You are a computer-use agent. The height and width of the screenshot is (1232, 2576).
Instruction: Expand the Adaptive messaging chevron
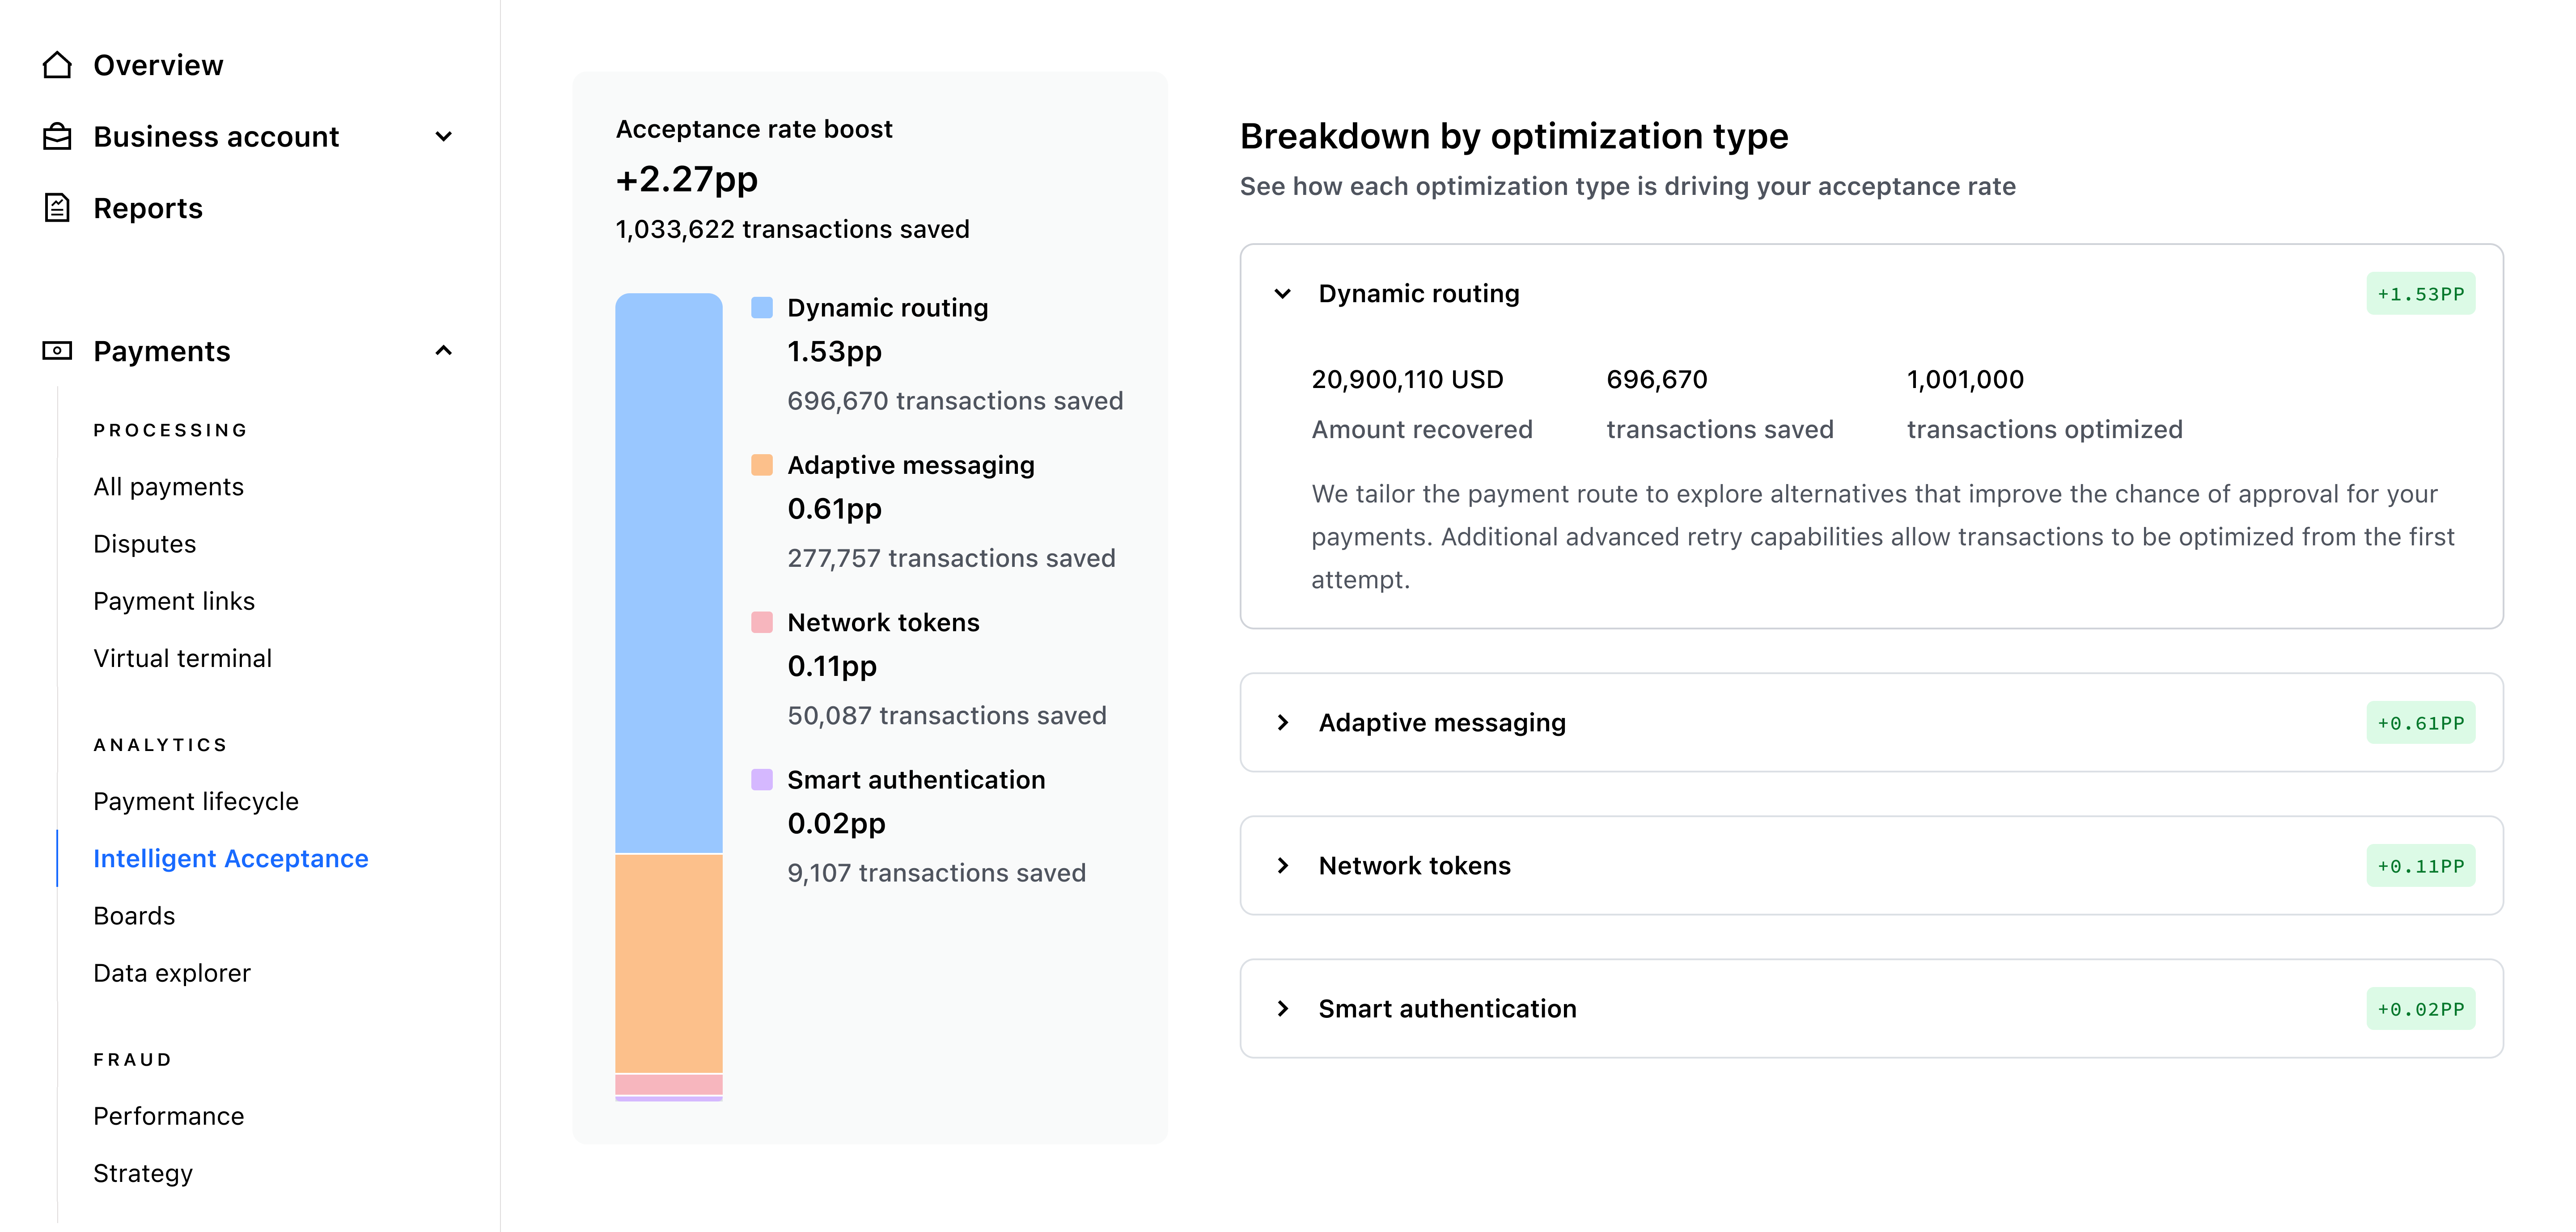coord(1283,722)
